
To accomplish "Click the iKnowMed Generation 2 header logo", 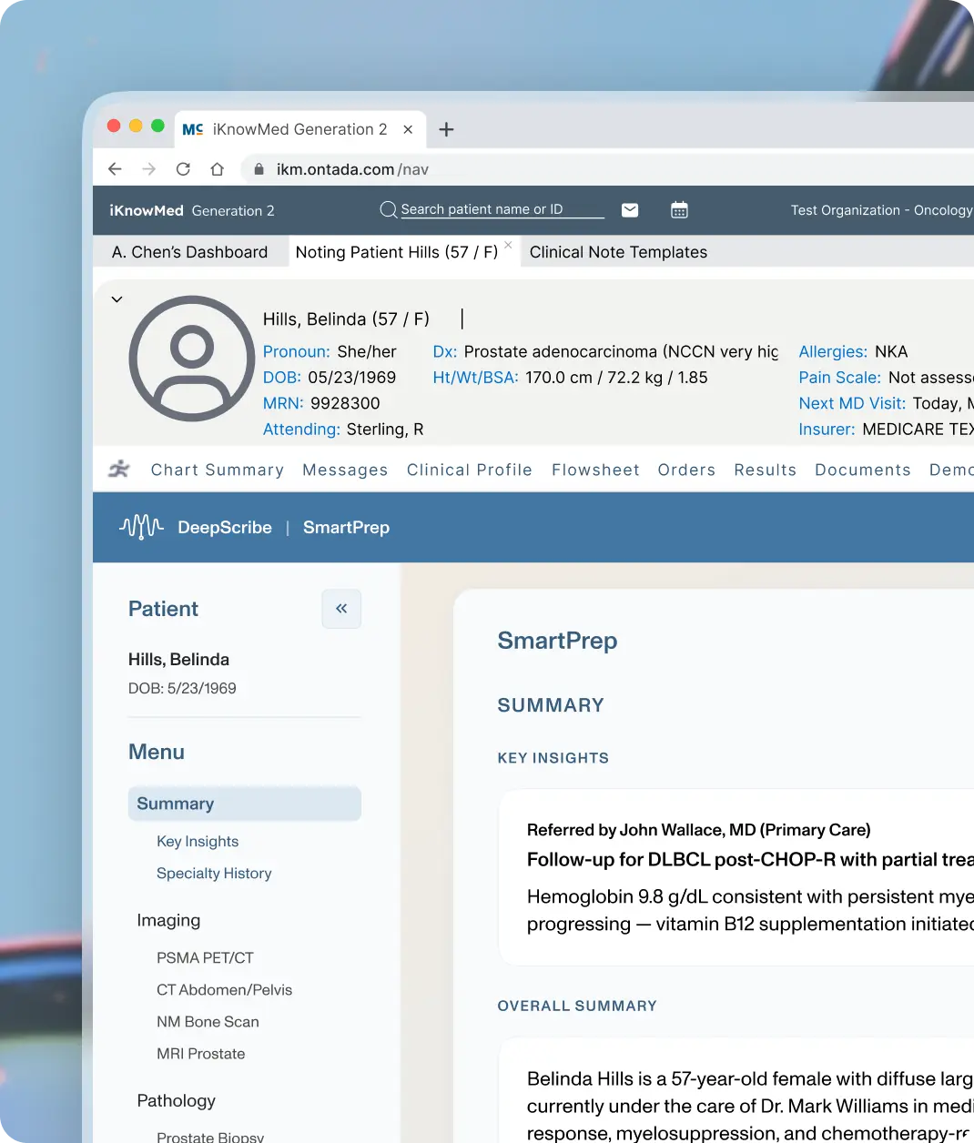I will (x=192, y=210).
